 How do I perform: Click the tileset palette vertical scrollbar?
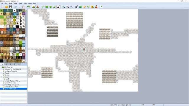coord(26,36)
